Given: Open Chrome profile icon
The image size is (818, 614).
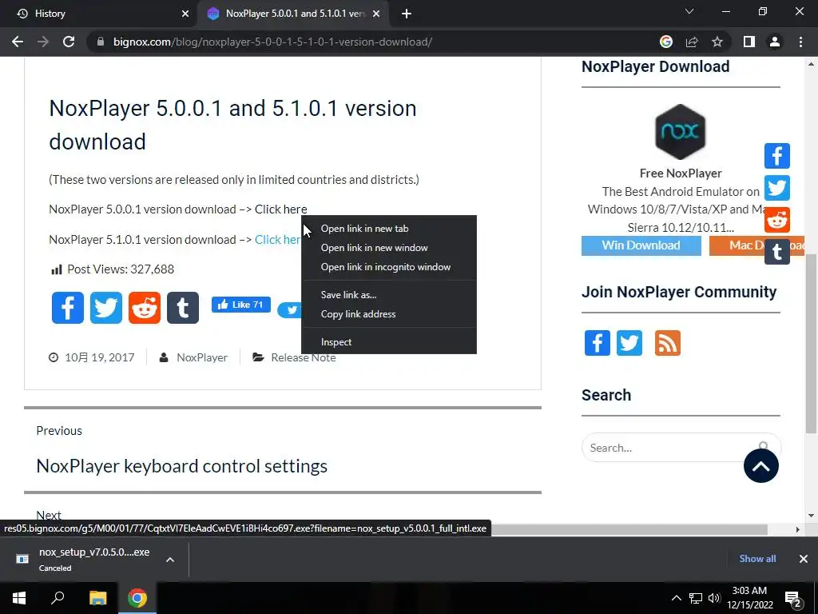Looking at the screenshot, I should [x=775, y=42].
